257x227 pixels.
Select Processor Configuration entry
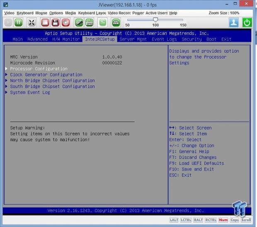[39, 69]
